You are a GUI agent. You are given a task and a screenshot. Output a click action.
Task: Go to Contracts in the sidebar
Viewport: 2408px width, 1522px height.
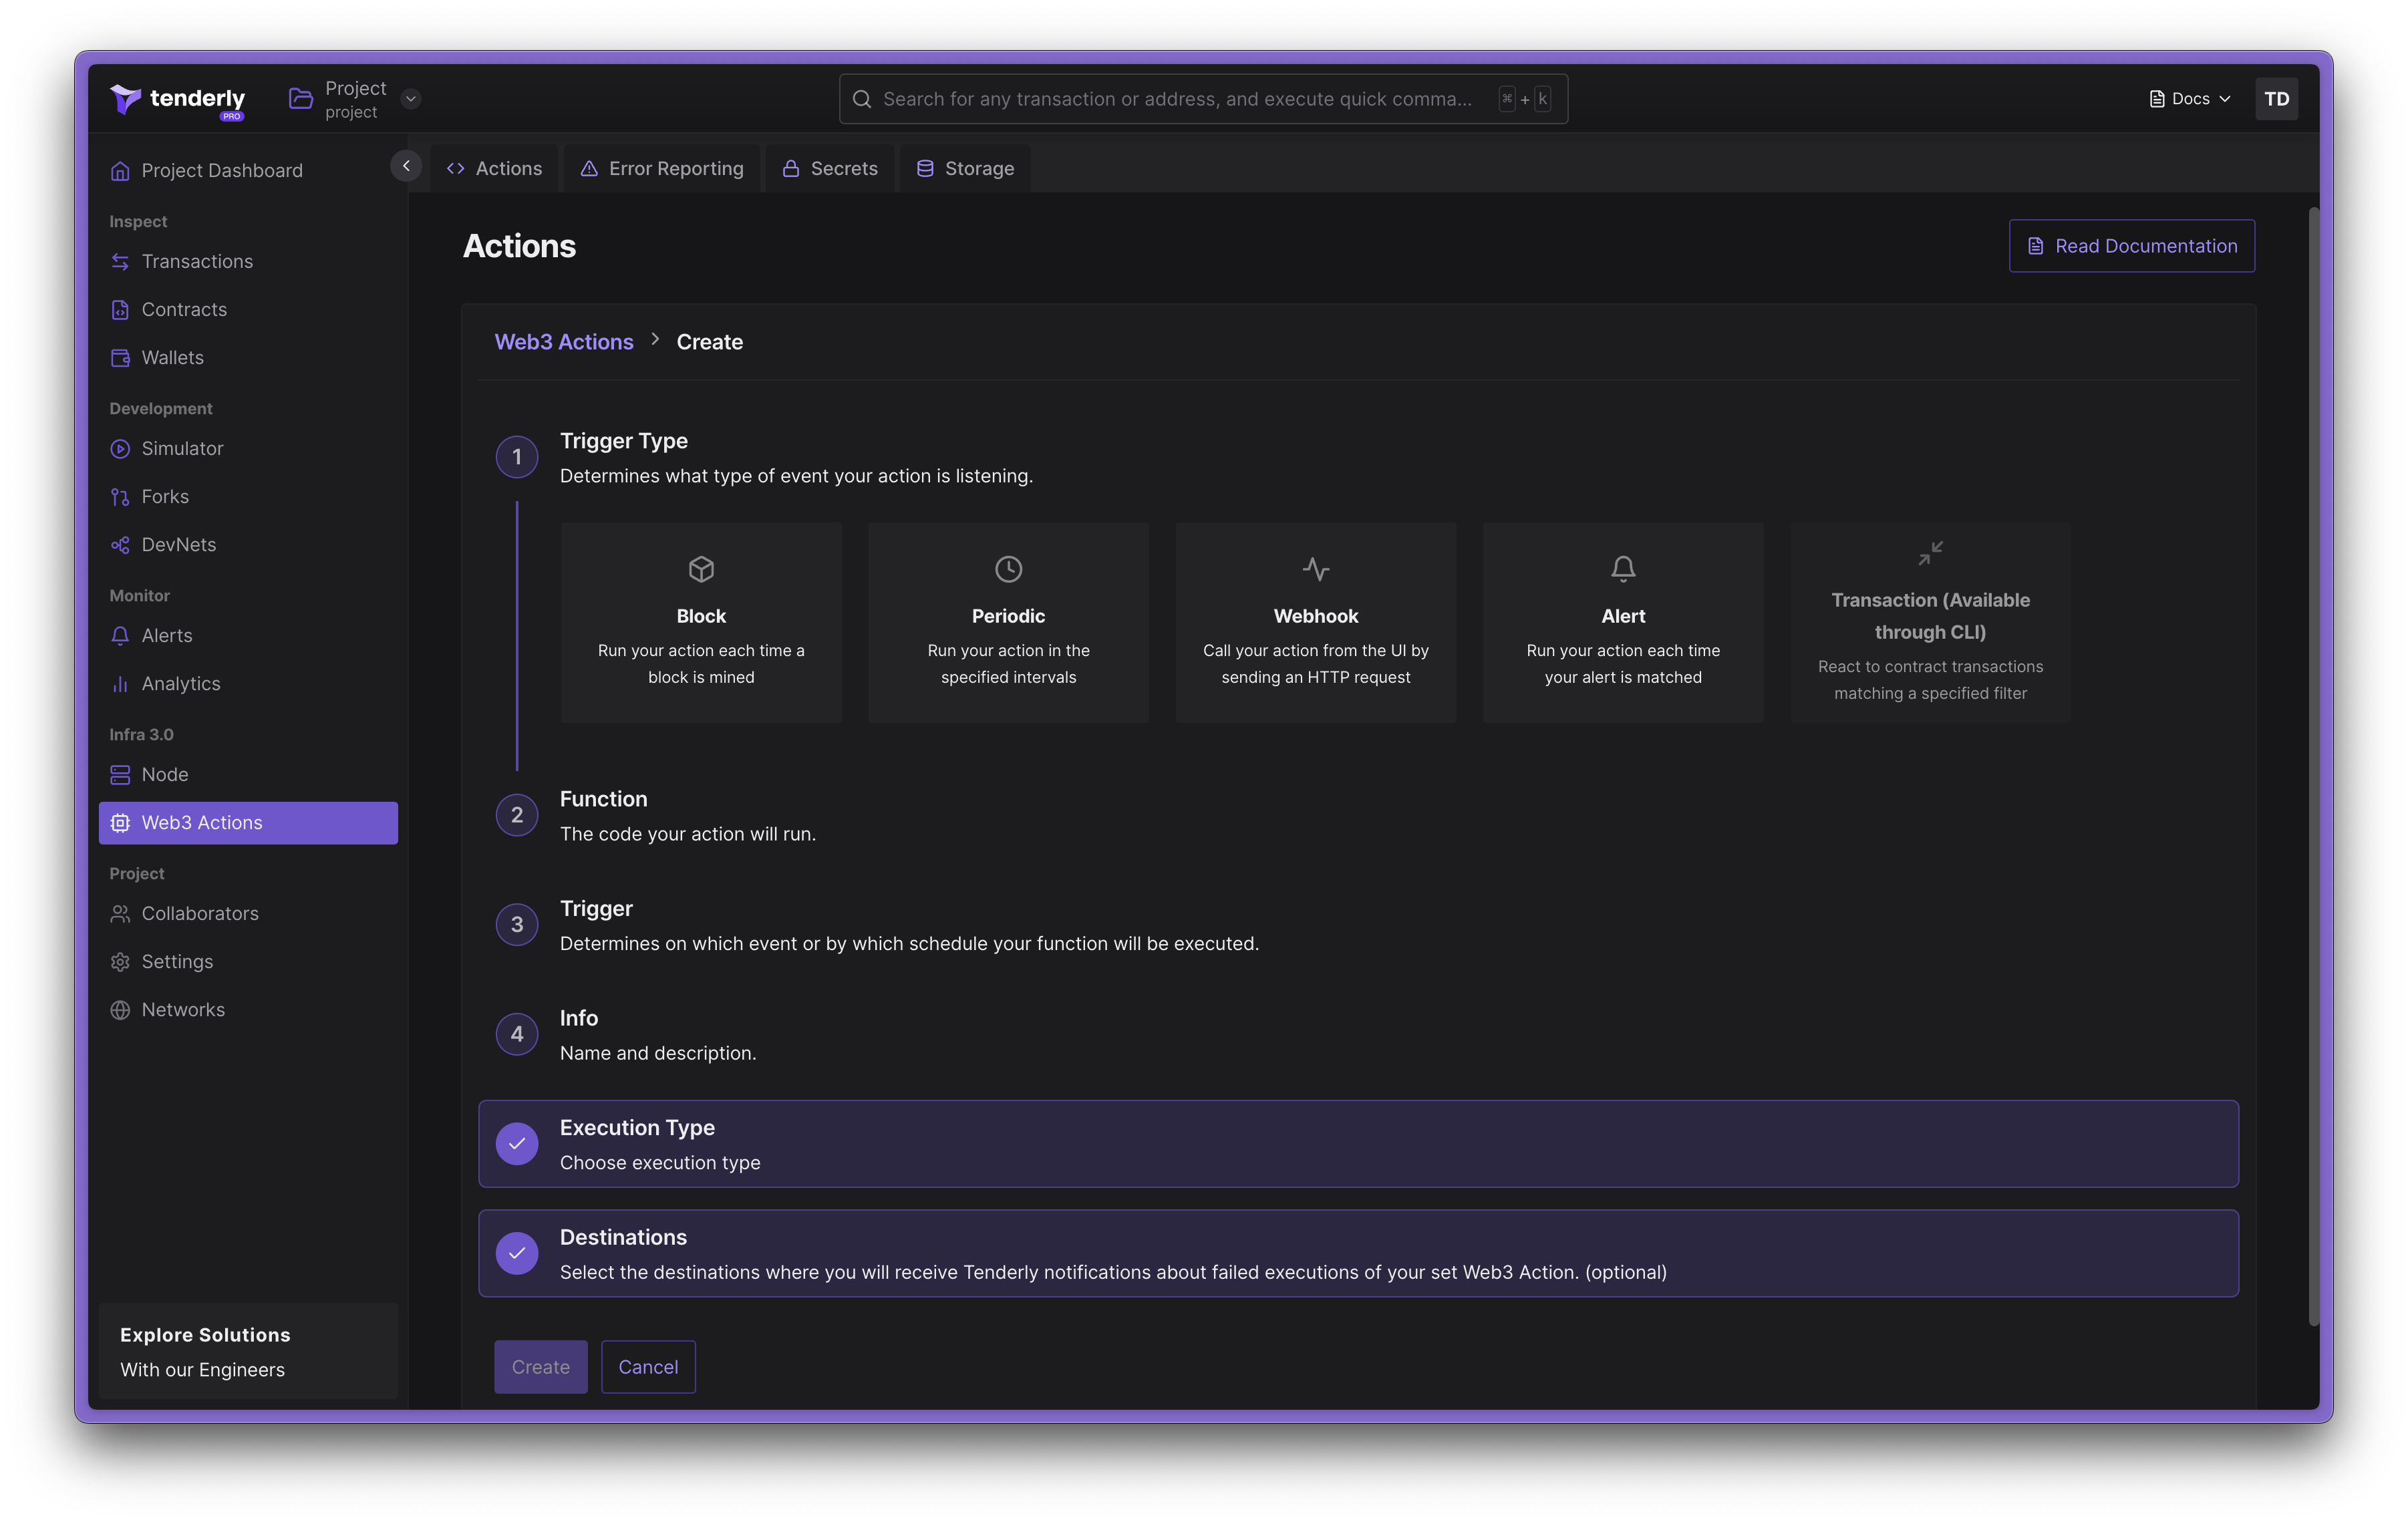coord(248,310)
